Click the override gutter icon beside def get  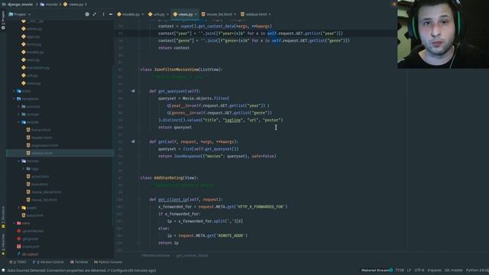coord(133,141)
